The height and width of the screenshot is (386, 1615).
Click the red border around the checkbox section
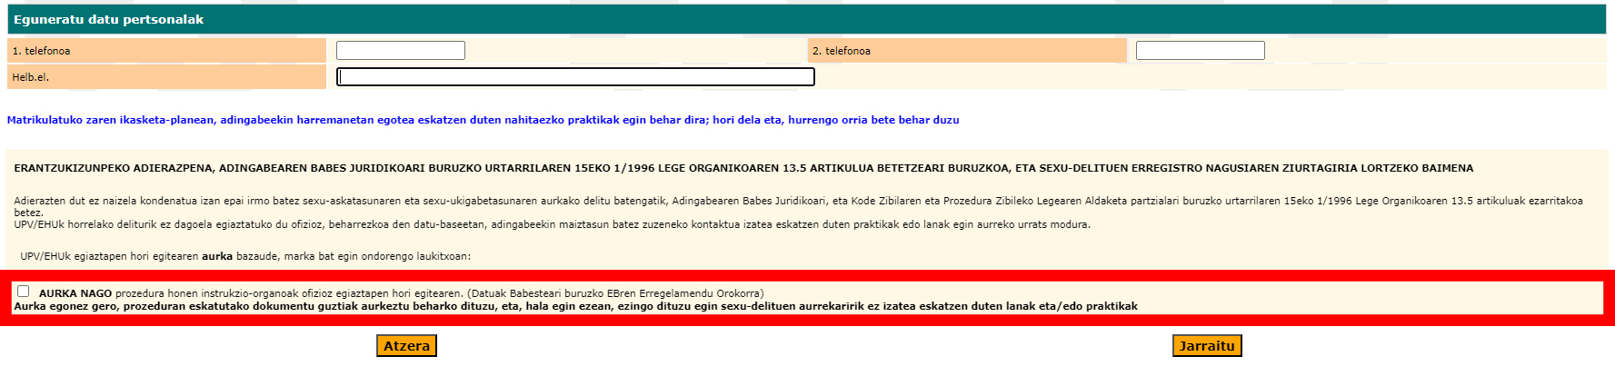[x=807, y=274]
